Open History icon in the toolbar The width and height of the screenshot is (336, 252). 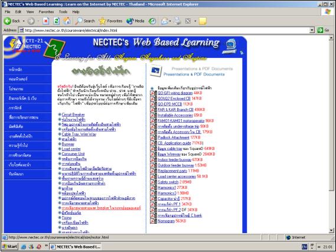[x=152, y=21]
